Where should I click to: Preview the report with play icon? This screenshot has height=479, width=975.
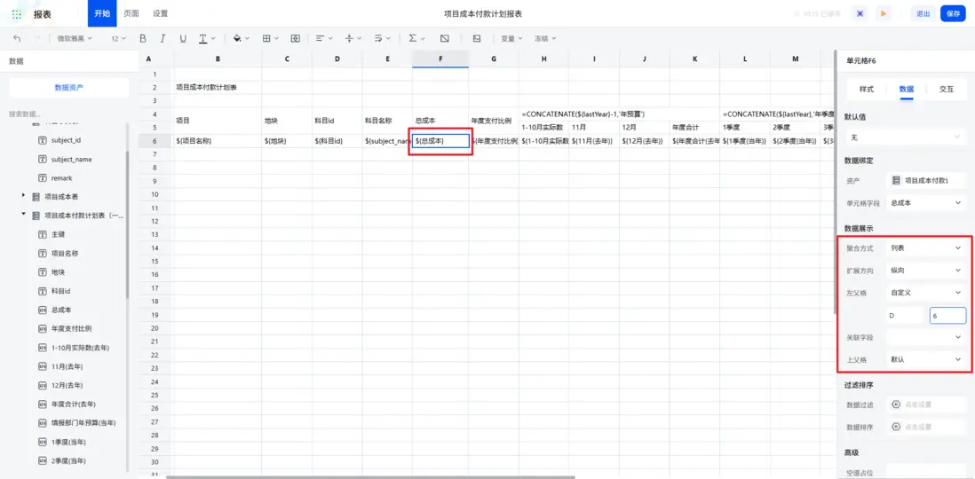[883, 13]
